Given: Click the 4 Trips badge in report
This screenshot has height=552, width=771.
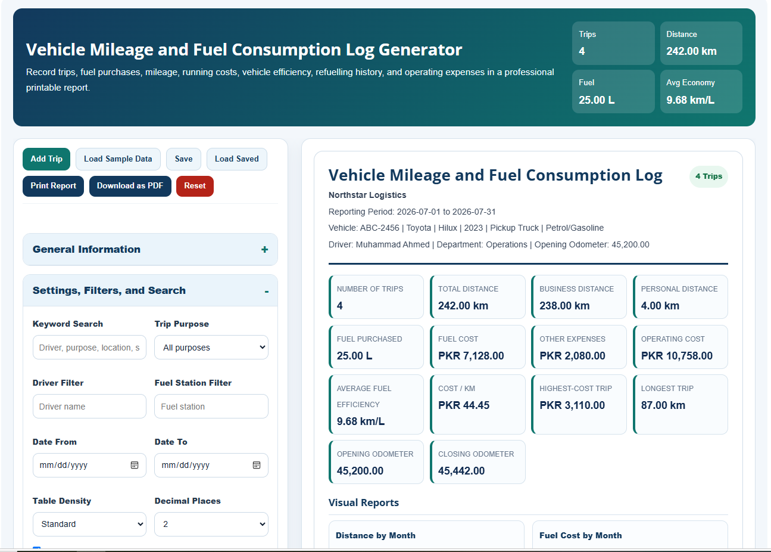Looking at the screenshot, I should click(708, 176).
